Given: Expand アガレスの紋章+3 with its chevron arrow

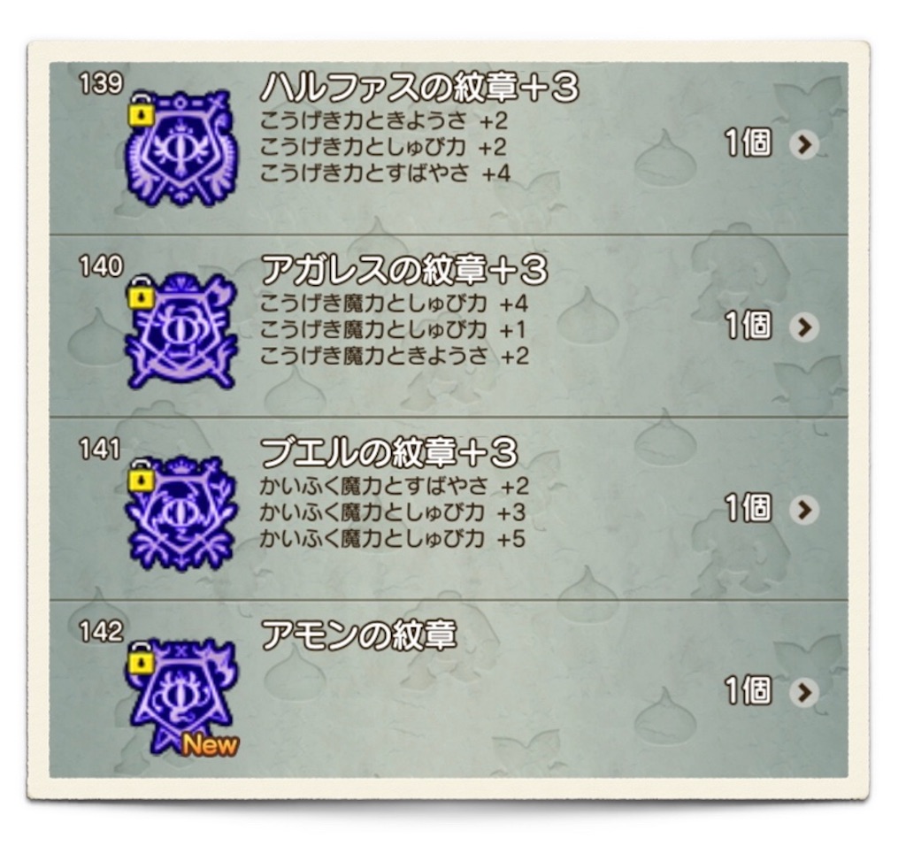Looking at the screenshot, I should point(804,327).
